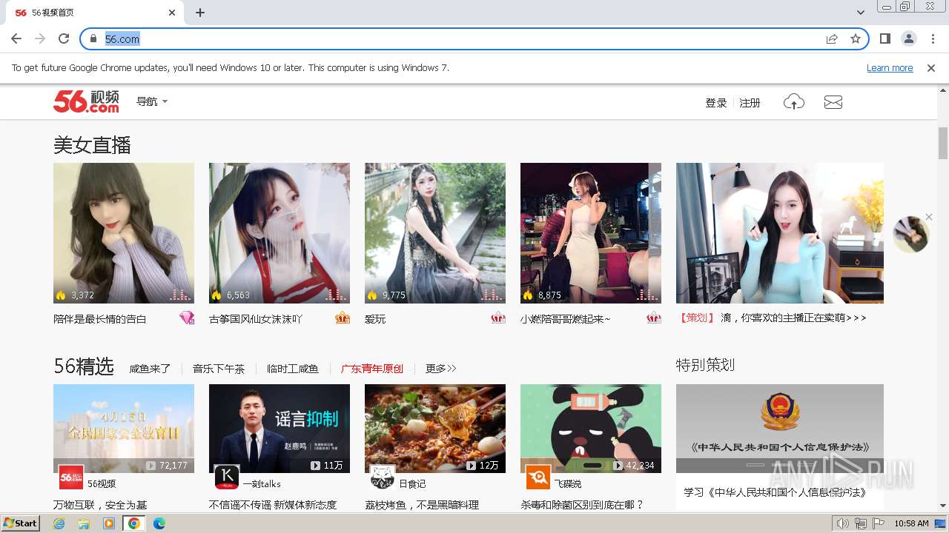Select the 广东青年原创 tab
The width and height of the screenshot is (949, 533).
click(372, 369)
